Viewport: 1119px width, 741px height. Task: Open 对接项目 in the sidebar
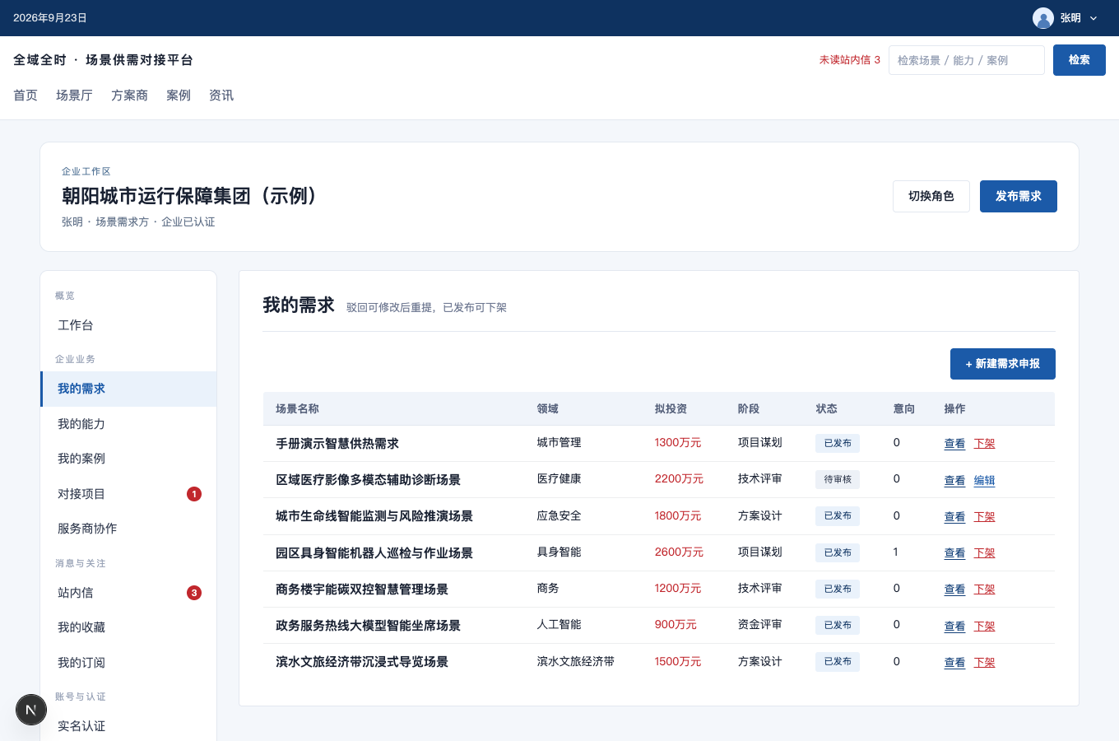tap(128, 494)
